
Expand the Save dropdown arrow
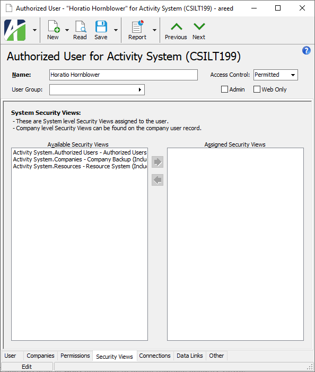pos(116,30)
